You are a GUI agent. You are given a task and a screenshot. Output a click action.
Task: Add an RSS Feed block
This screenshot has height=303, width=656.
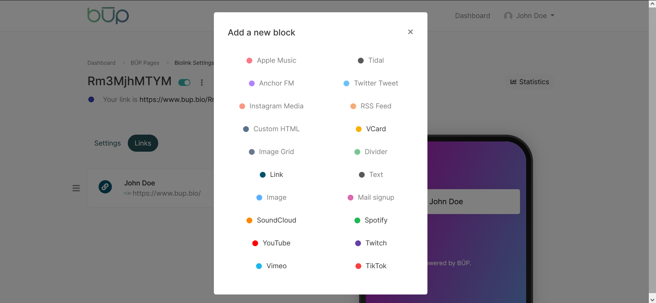pos(371,106)
